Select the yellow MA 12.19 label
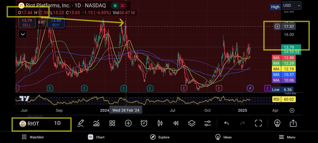 click(284, 69)
